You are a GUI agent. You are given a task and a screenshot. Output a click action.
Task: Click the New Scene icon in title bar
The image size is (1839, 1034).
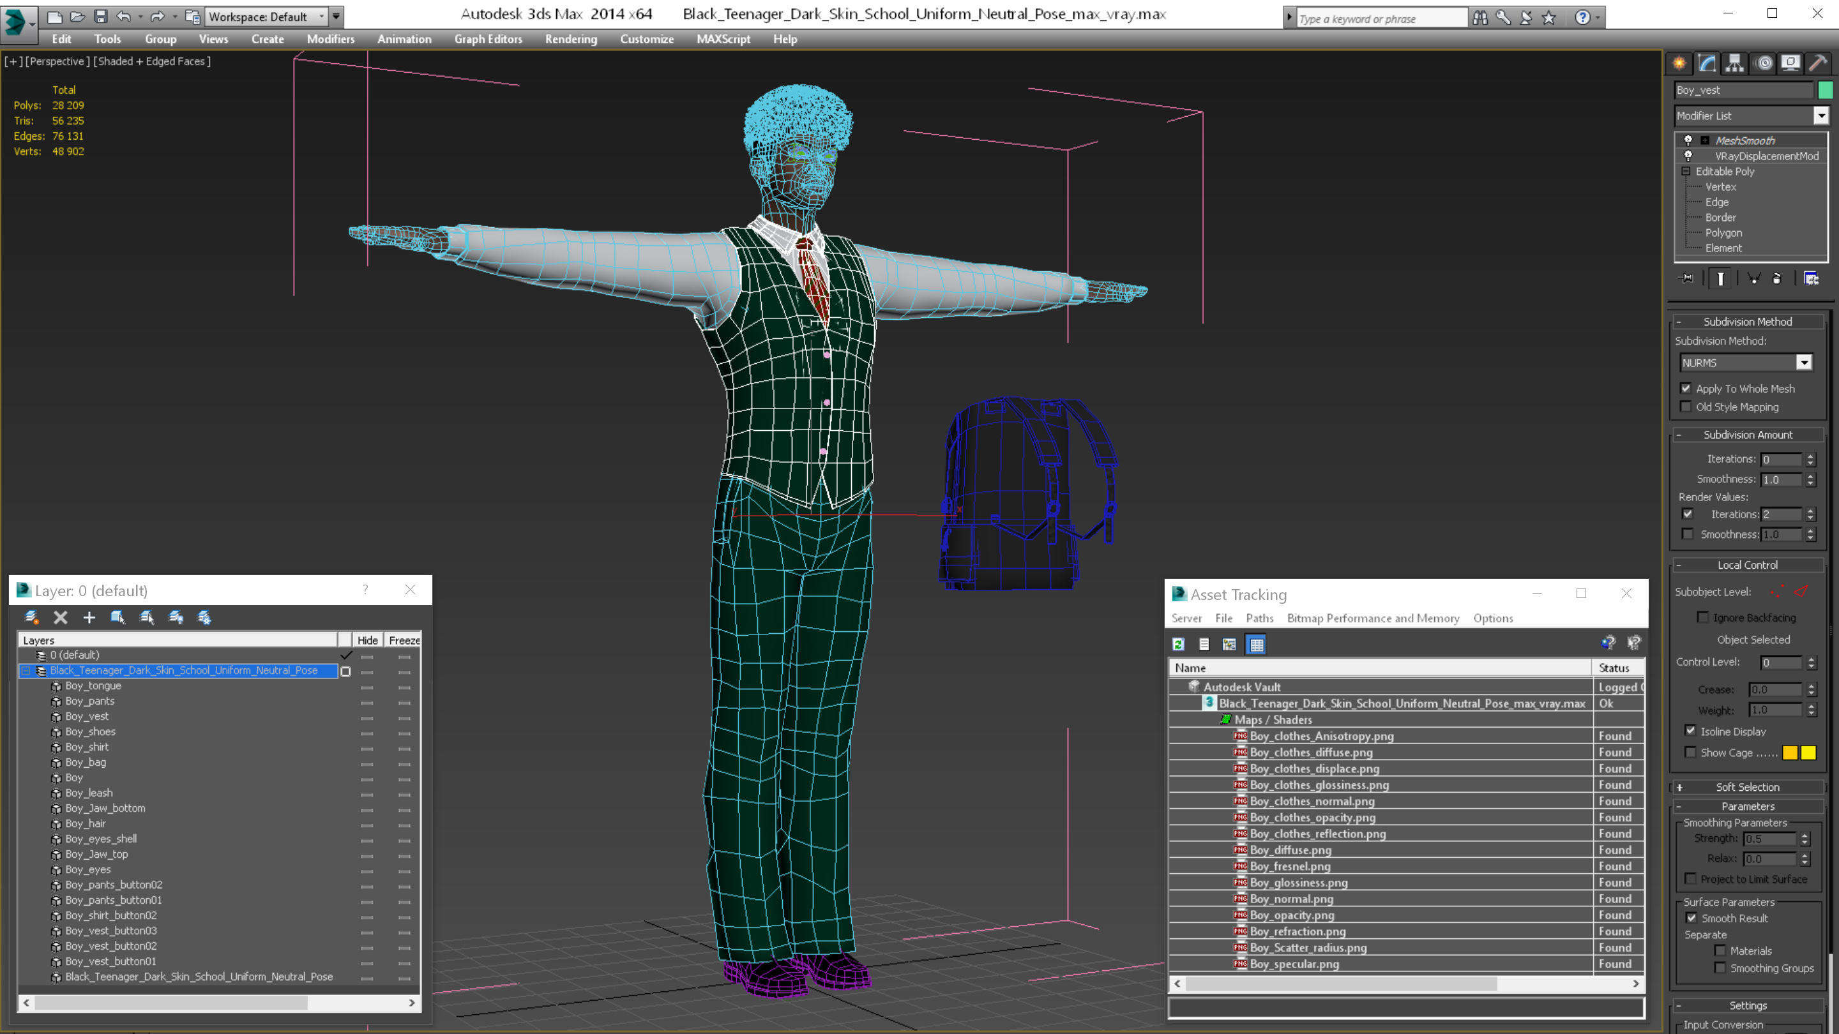click(x=54, y=17)
